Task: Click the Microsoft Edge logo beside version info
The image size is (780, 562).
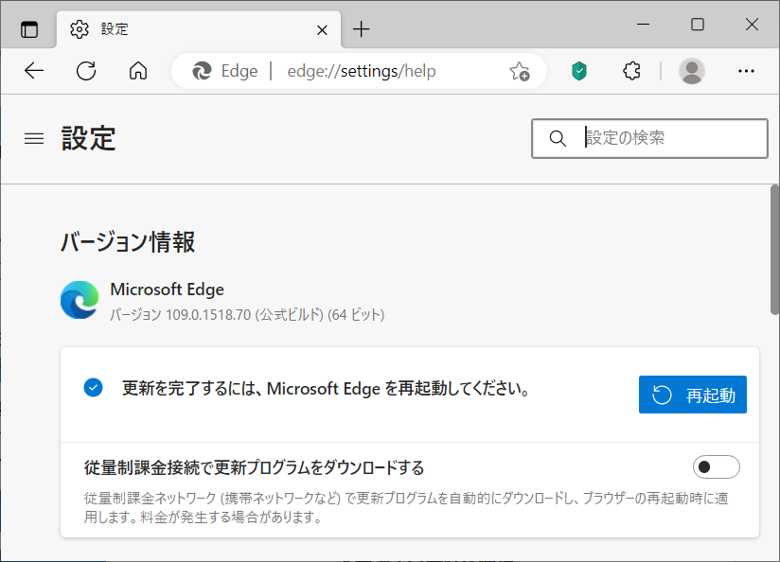Action: [x=80, y=299]
